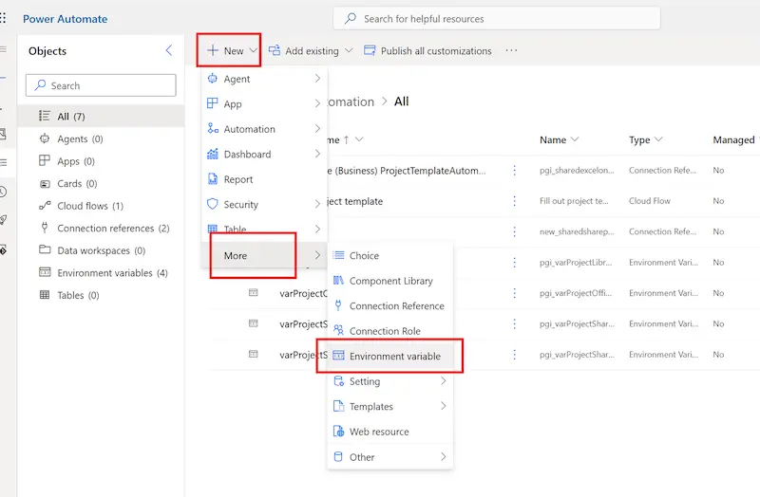Click All in the breadcrumb
The image size is (760, 497).
[x=401, y=101]
